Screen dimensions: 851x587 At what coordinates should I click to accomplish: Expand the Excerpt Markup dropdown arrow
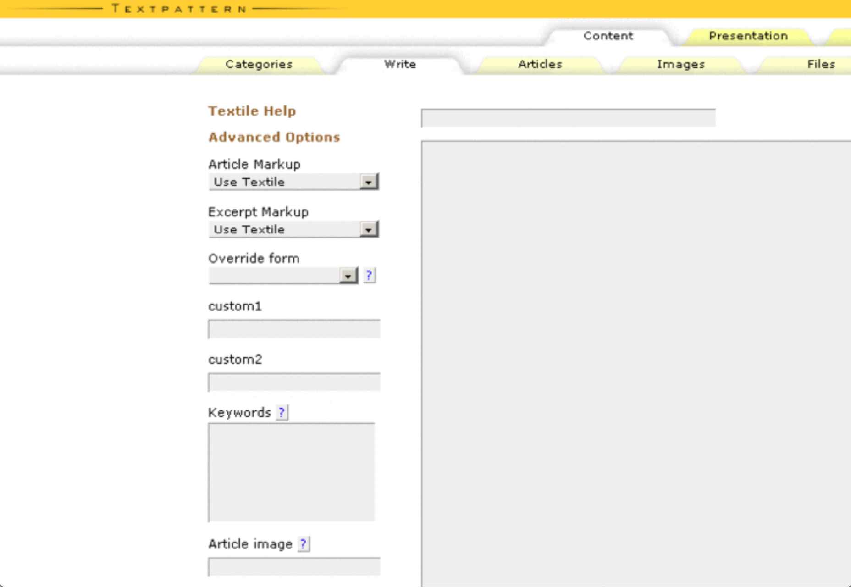click(368, 229)
